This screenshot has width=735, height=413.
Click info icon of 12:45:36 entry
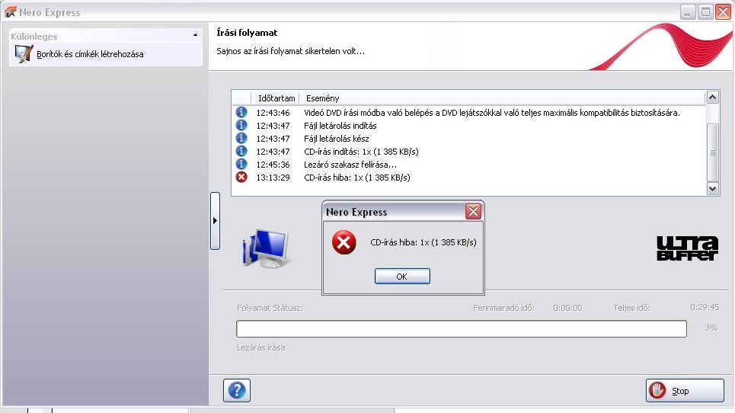241,164
